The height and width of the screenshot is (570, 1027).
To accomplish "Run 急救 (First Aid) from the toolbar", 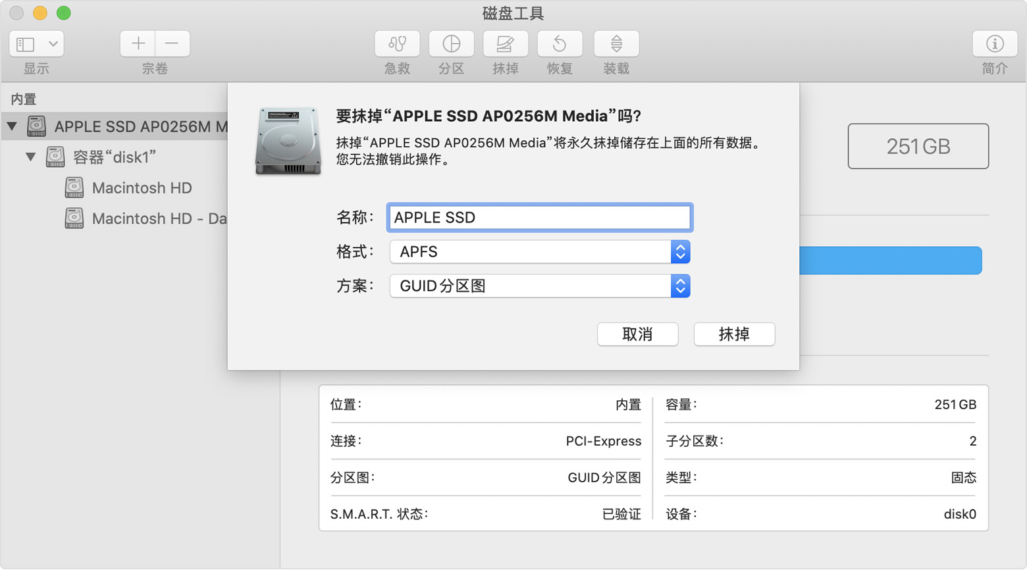I will [x=396, y=44].
